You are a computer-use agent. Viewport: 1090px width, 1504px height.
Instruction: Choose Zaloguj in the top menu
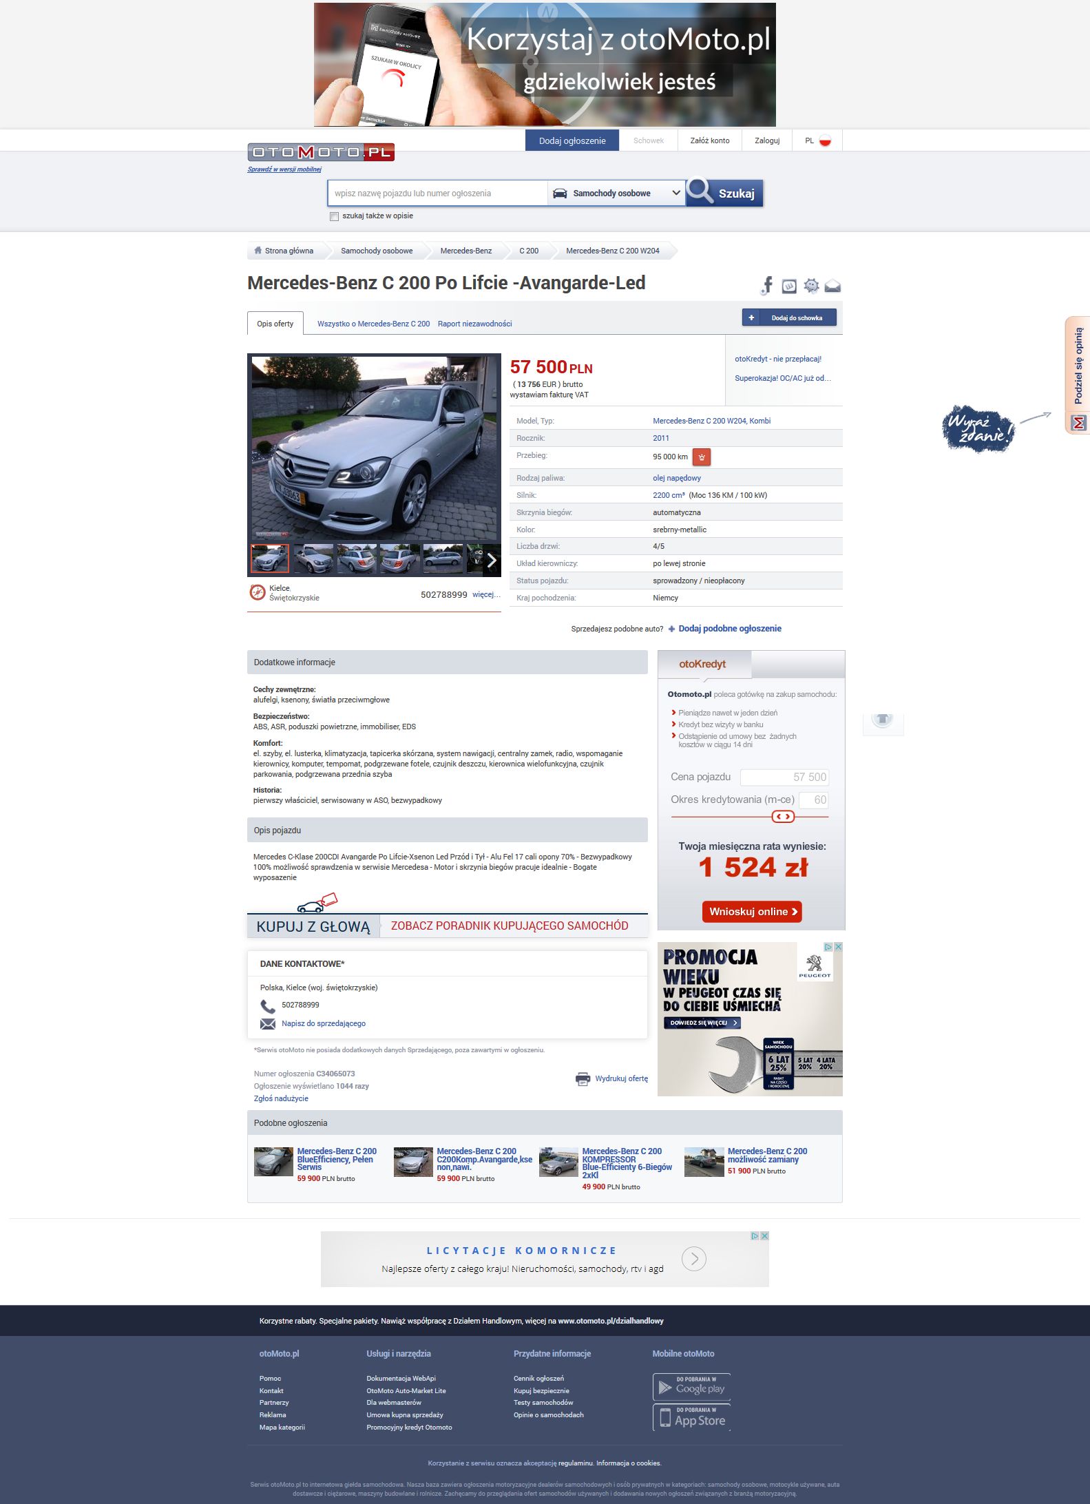pos(767,140)
